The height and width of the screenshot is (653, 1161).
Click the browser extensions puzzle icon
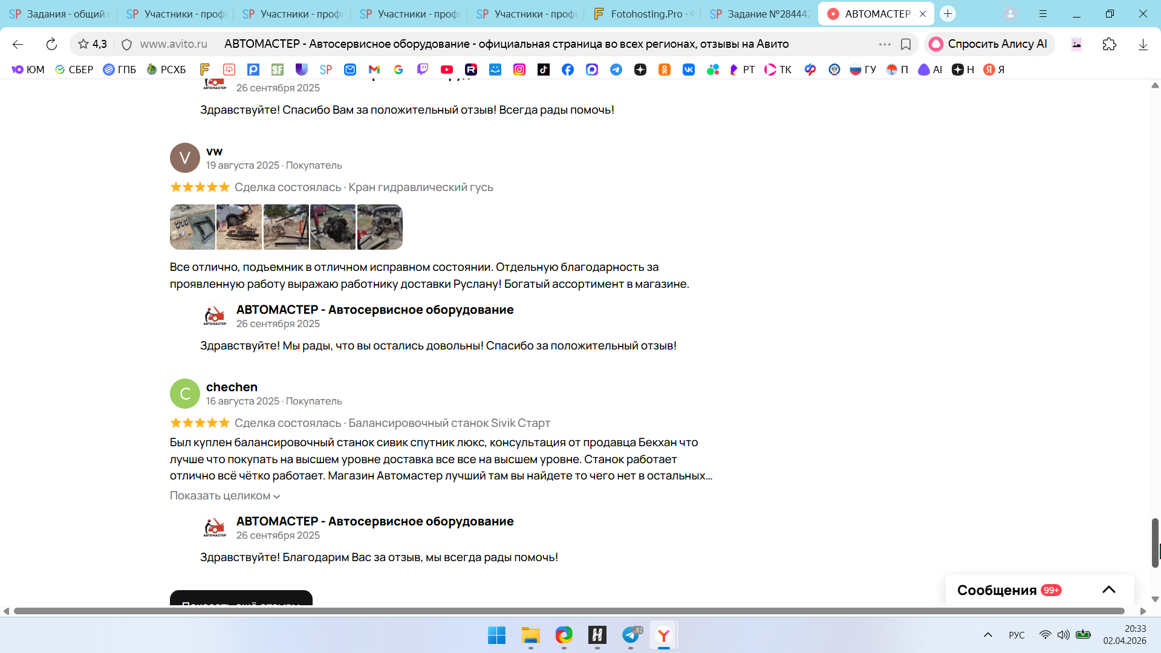(1110, 44)
